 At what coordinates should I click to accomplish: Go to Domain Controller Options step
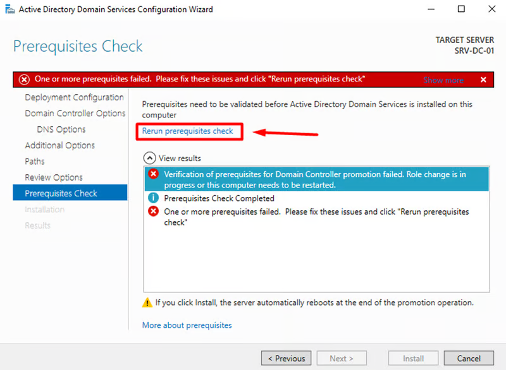click(x=75, y=114)
